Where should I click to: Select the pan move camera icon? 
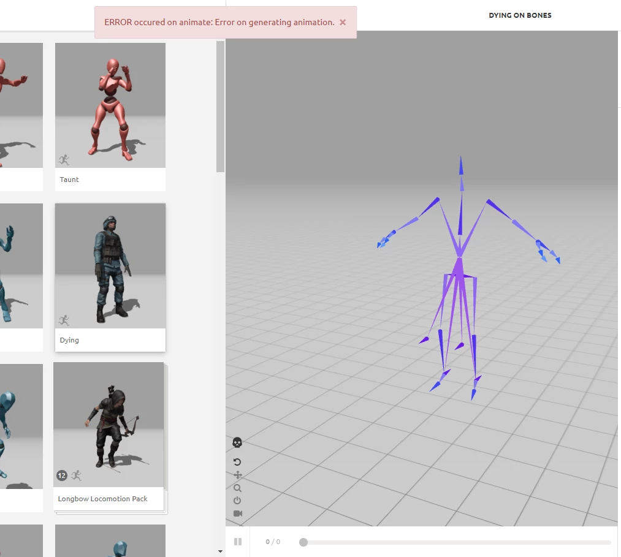pos(237,475)
